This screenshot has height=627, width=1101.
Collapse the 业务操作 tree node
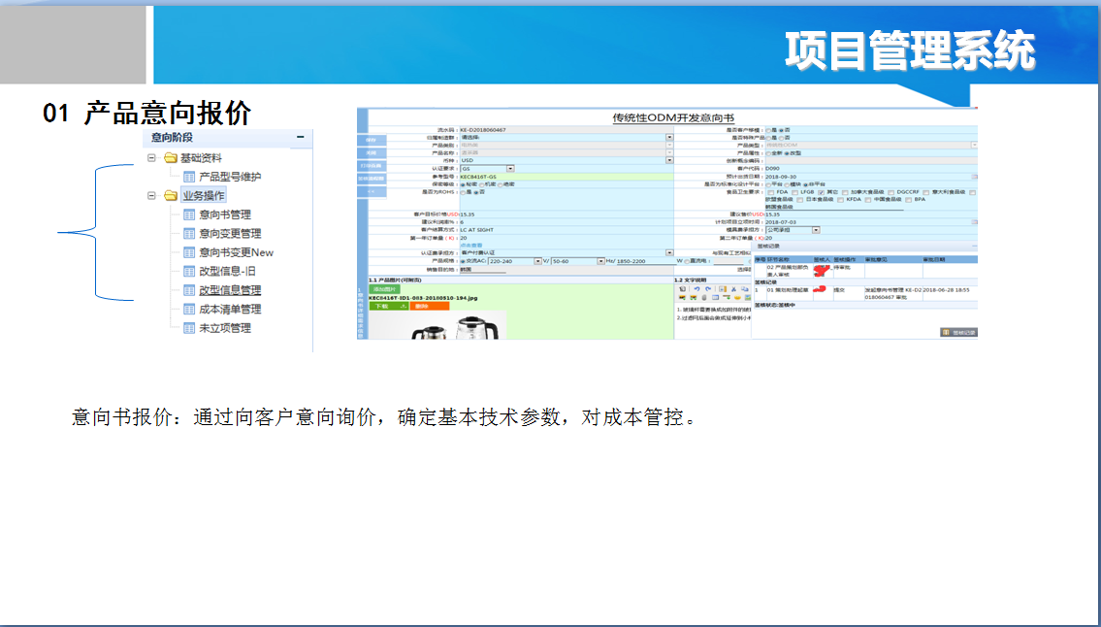click(151, 195)
